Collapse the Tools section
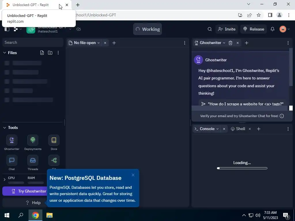 pyautogui.click(x=5, y=127)
